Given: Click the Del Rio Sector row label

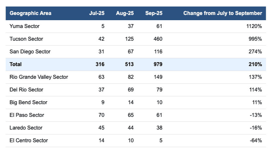Looking at the screenshot, I should click(x=26, y=90).
